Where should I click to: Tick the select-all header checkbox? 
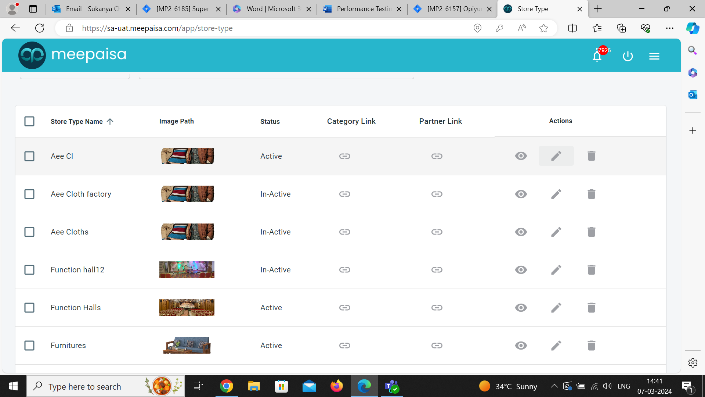click(29, 121)
